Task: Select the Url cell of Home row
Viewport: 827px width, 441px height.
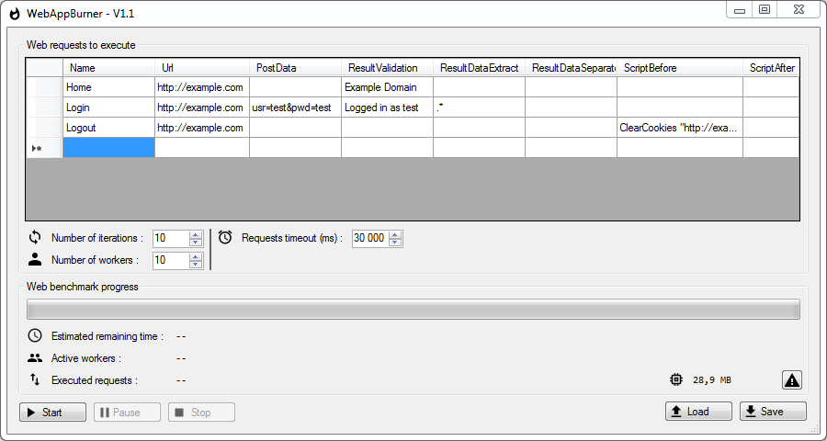Action: [202, 87]
